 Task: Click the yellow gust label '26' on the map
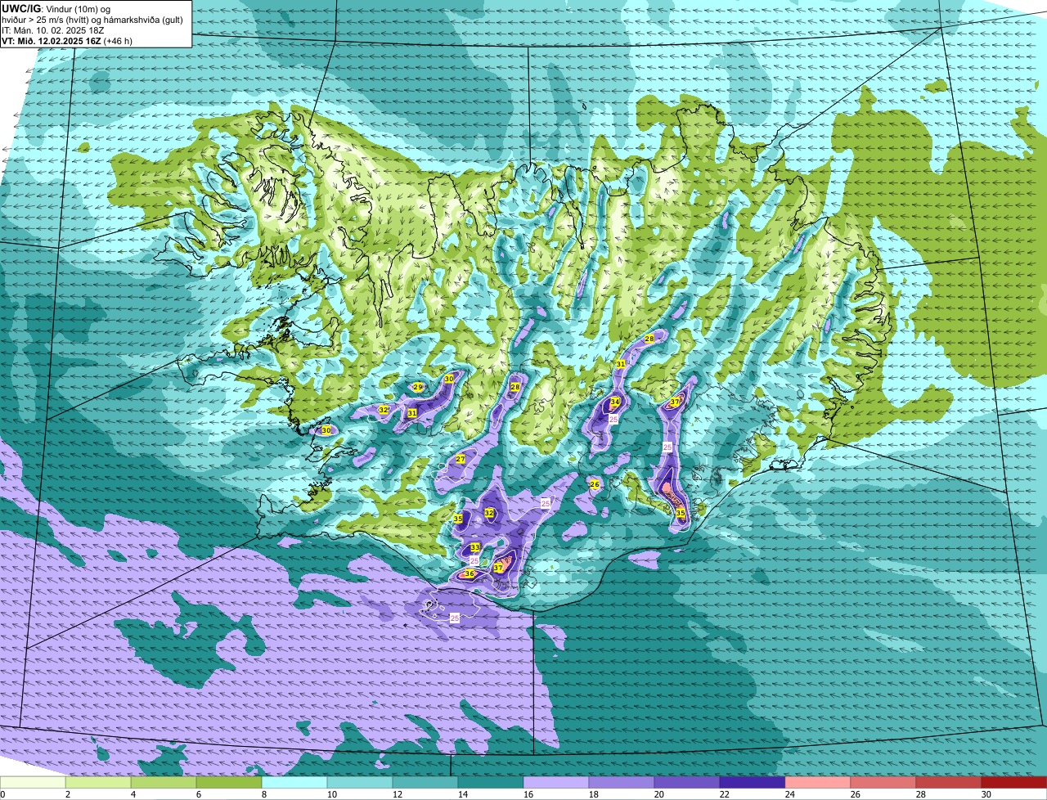(x=595, y=484)
